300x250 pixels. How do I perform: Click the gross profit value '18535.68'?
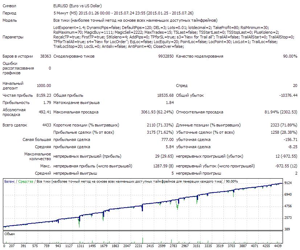click(165, 95)
